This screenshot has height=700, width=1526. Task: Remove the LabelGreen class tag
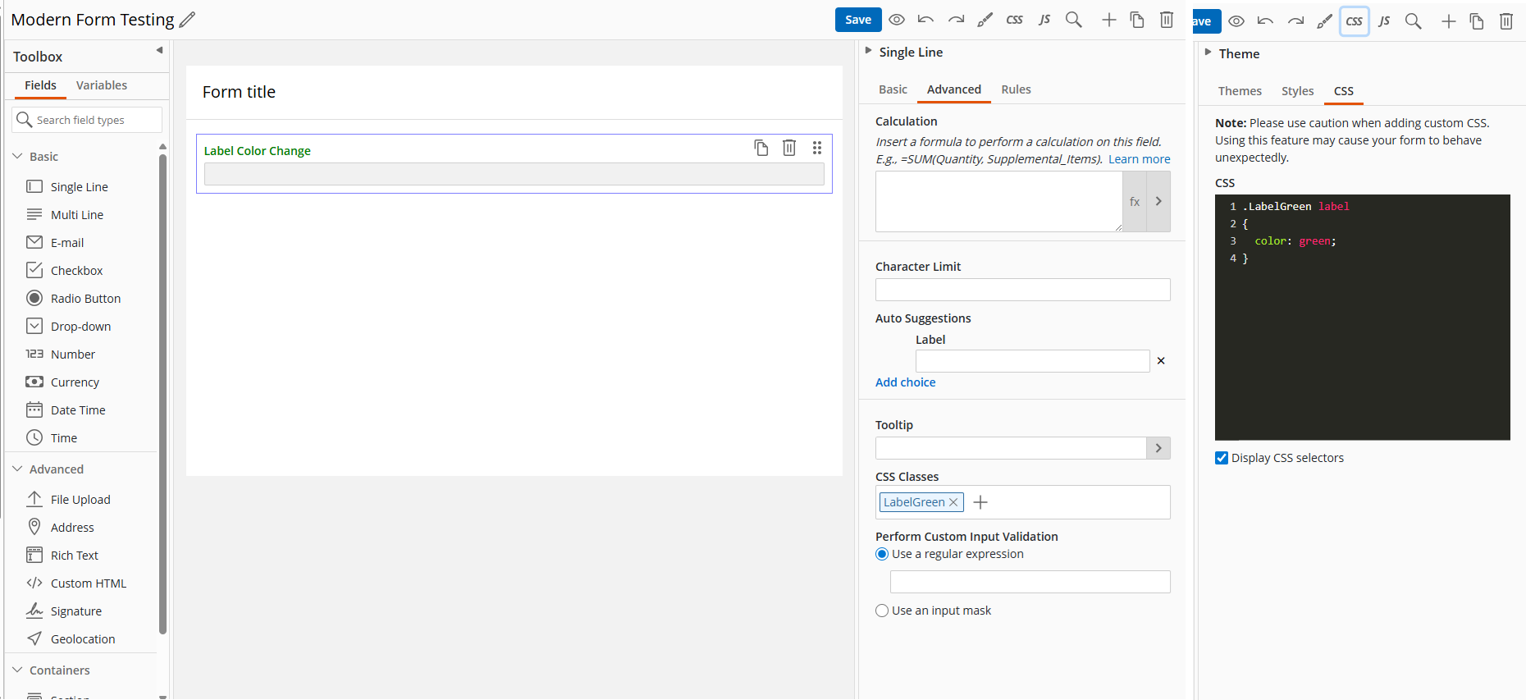point(953,502)
